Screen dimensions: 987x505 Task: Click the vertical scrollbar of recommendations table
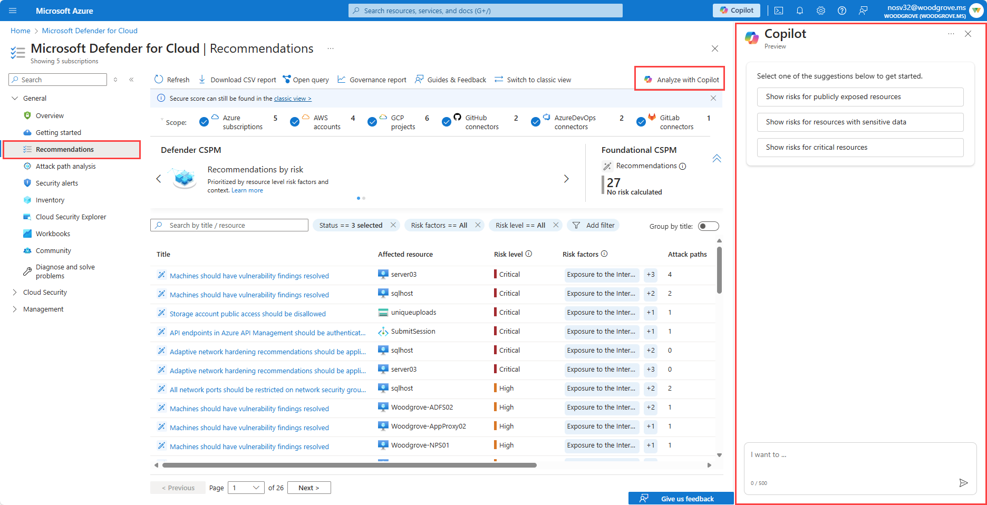[719, 270]
